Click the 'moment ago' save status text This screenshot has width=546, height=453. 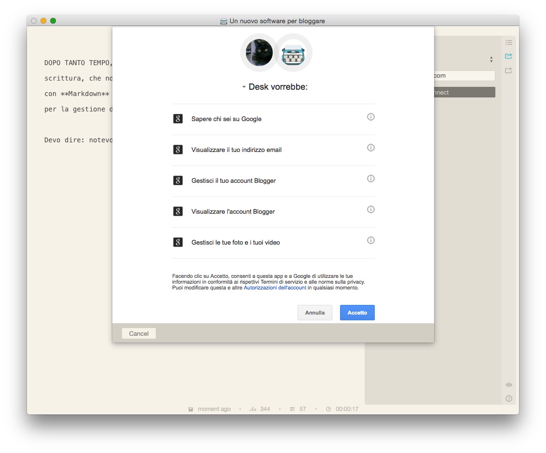tap(214, 409)
